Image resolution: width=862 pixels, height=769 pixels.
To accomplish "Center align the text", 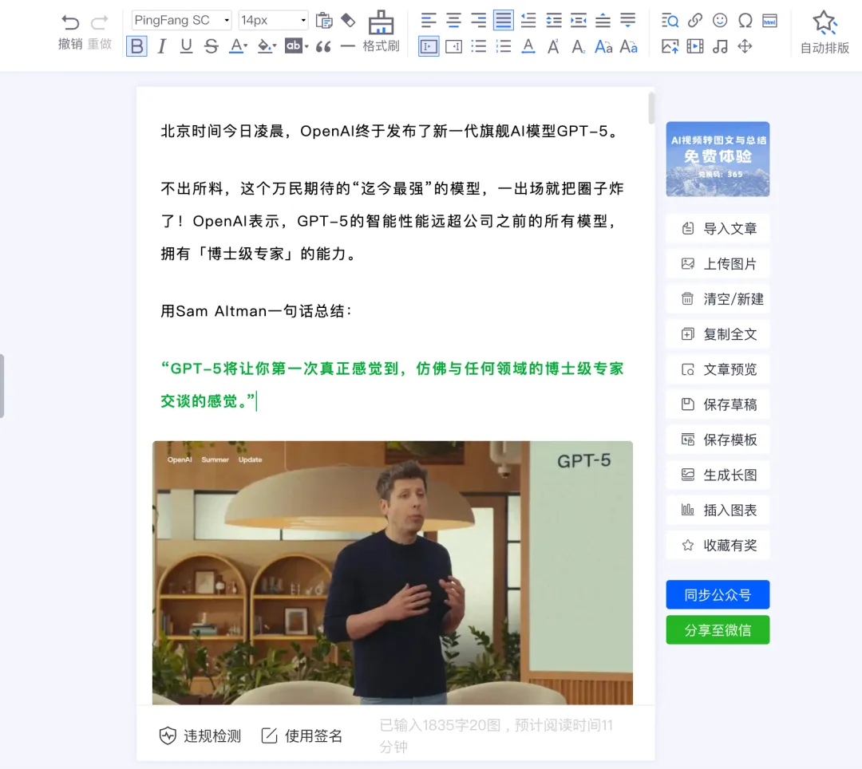I will tap(453, 20).
